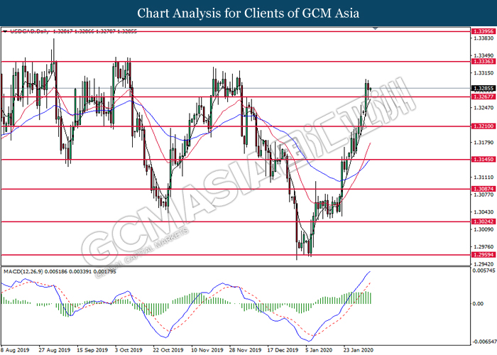Click the triangle icon beside USDCAD,Daily

tap(4, 32)
